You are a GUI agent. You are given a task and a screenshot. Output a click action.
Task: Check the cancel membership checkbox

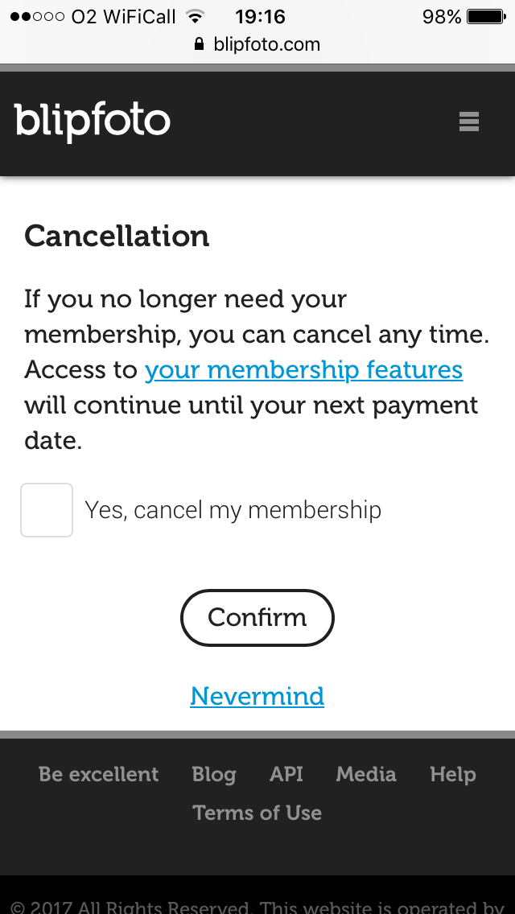point(47,510)
